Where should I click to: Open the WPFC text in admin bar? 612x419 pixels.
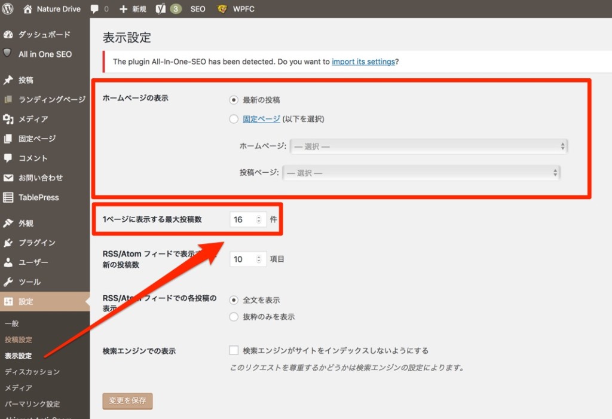click(244, 9)
